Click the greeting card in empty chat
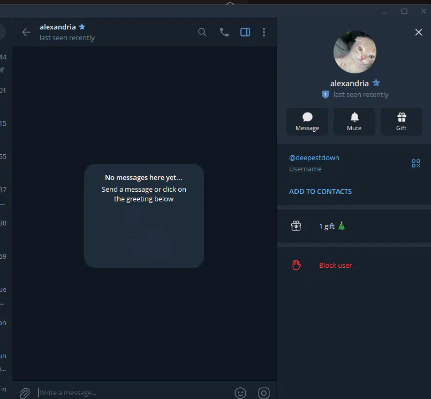Screen dimensions: 431x399 click(x=144, y=216)
